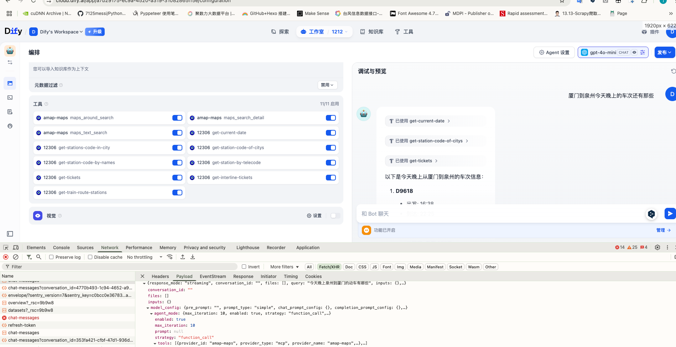The image size is (676, 347).
Task: Open the chatbot app avatar icon in sidebar
Action: tap(10, 51)
